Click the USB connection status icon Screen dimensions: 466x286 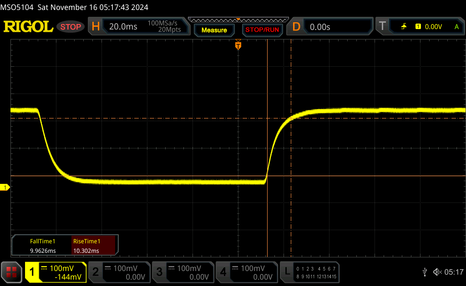coord(425,272)
